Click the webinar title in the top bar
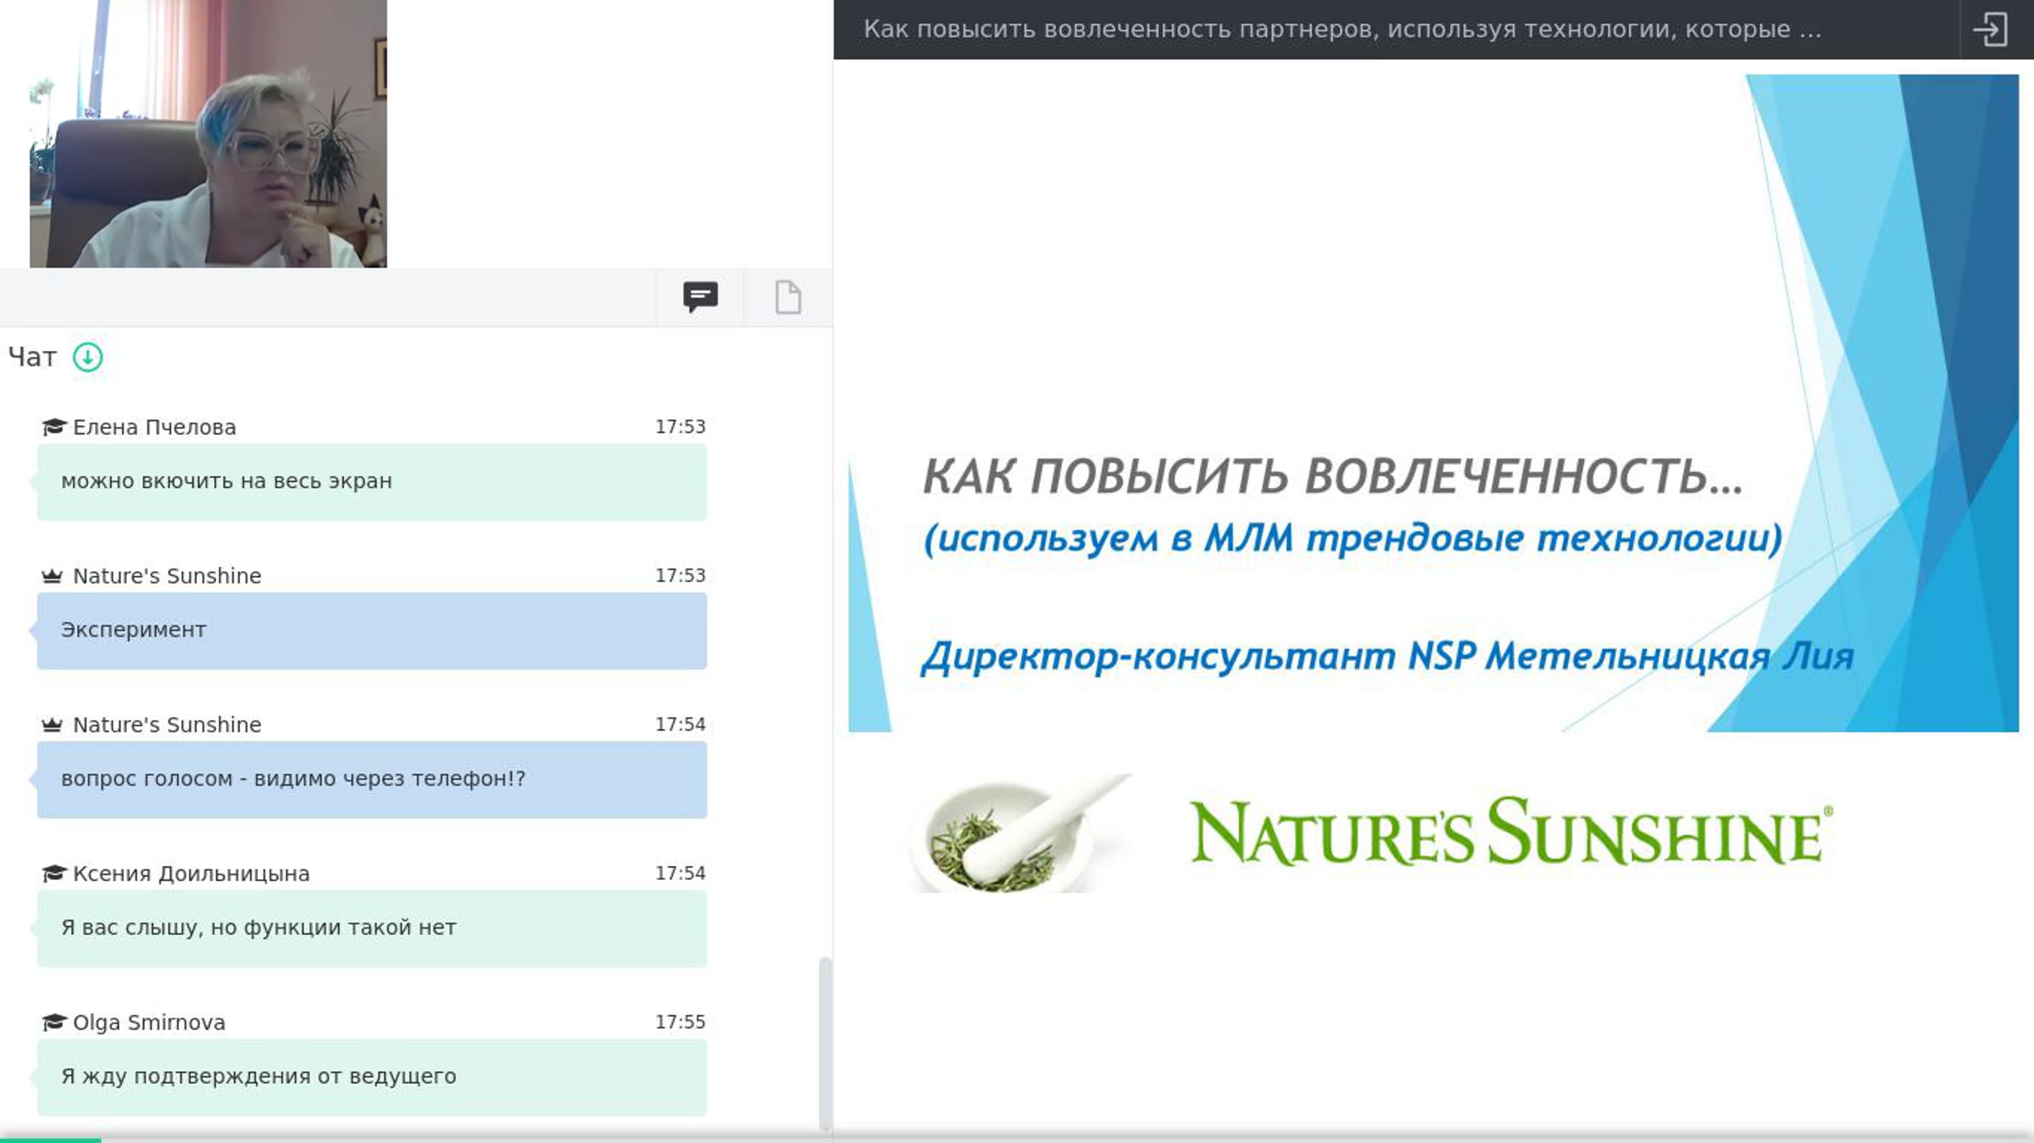This screenshot has height=1143, width=2034. point(1342,30)
